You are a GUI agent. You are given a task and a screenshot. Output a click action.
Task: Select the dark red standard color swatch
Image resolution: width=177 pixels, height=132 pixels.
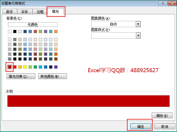[10, 67]
